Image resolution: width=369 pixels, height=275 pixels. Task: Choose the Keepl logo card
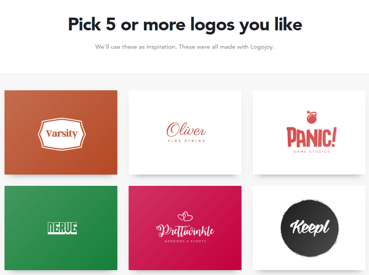tap(309, 228)
